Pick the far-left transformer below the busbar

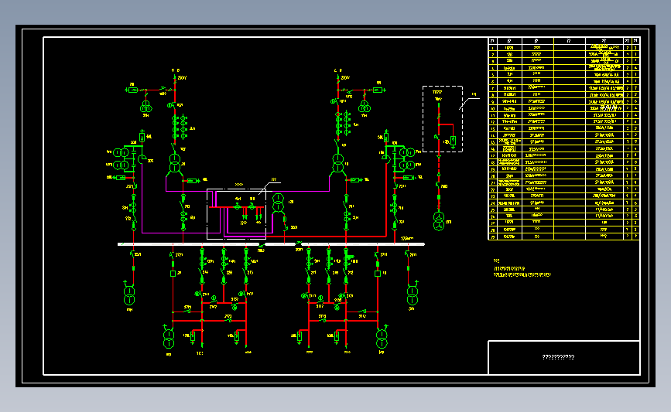[x=129, y=295]
